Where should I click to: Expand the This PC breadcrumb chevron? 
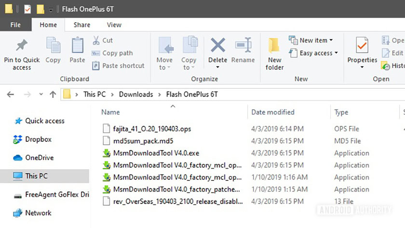(112, 95)
